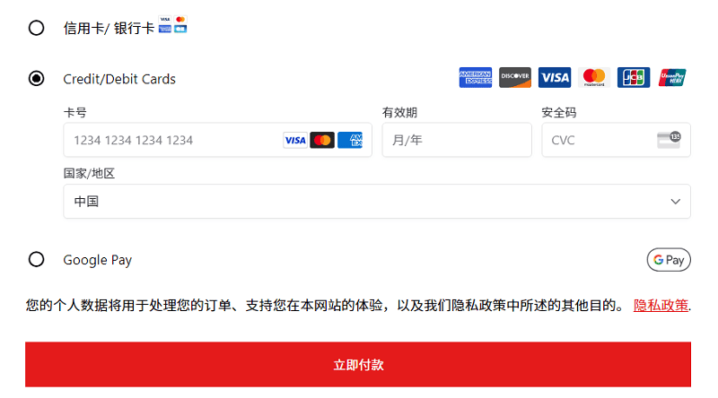The width and height of the screenshot is (718, 398).
Task: Click the 有效期 field label
Action: (x=399, y=112)
